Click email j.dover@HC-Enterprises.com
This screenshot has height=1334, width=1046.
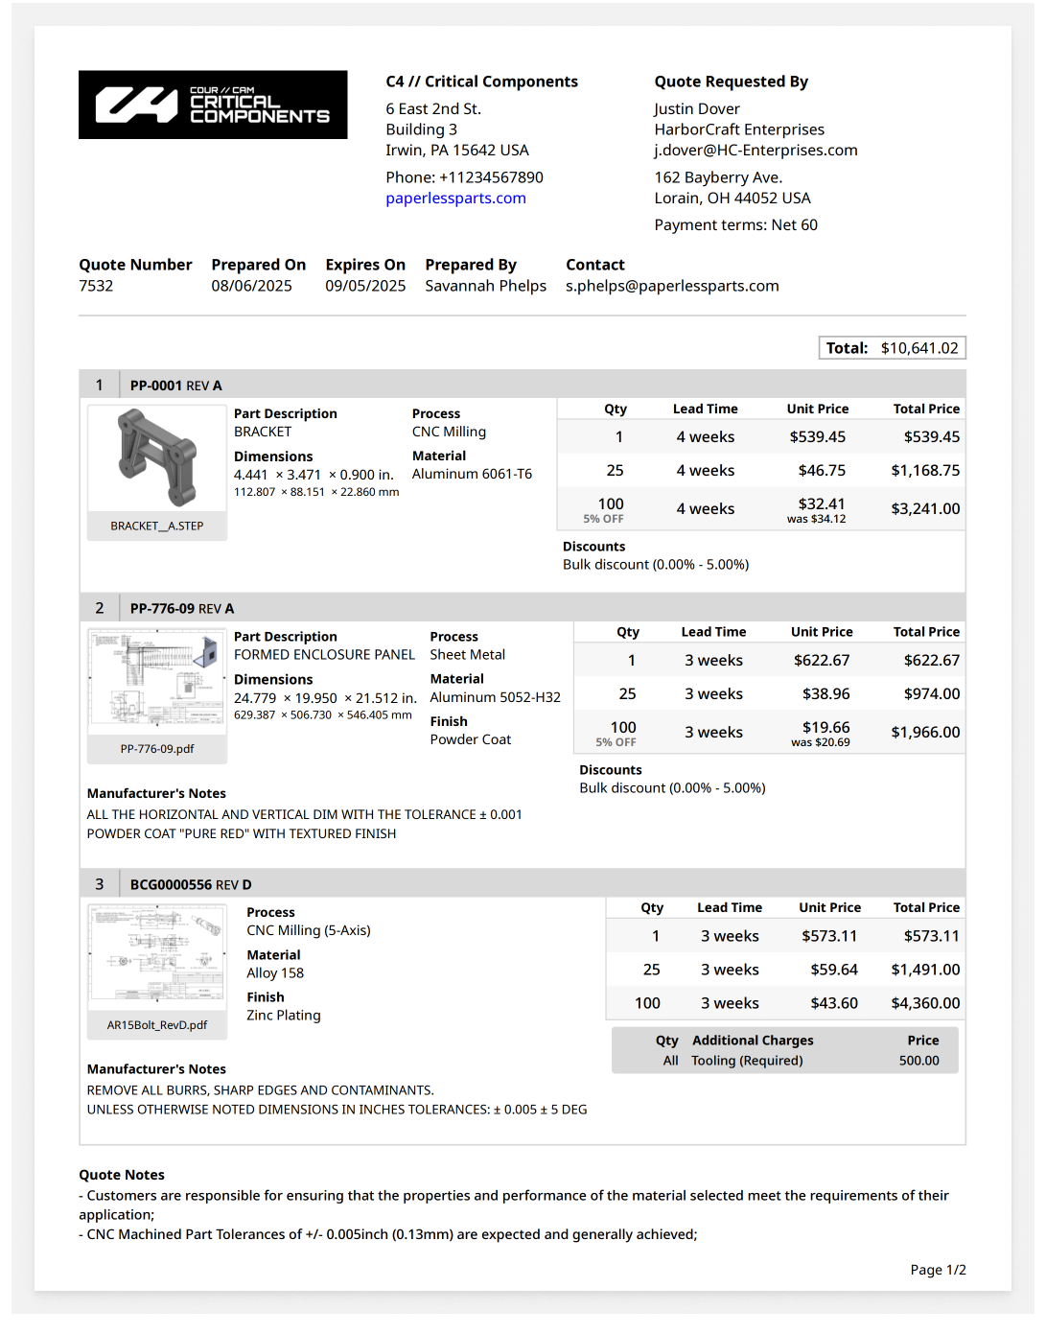pyautogui.click(x=755, y=151)
